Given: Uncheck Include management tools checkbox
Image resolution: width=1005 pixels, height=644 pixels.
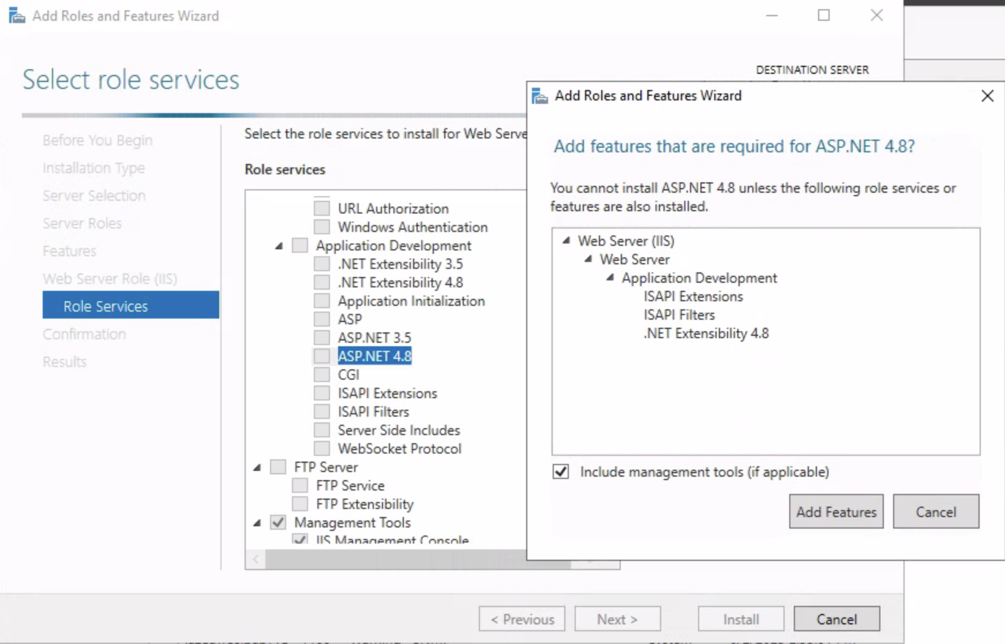Looking at the screenshot, I should point(561,472).
